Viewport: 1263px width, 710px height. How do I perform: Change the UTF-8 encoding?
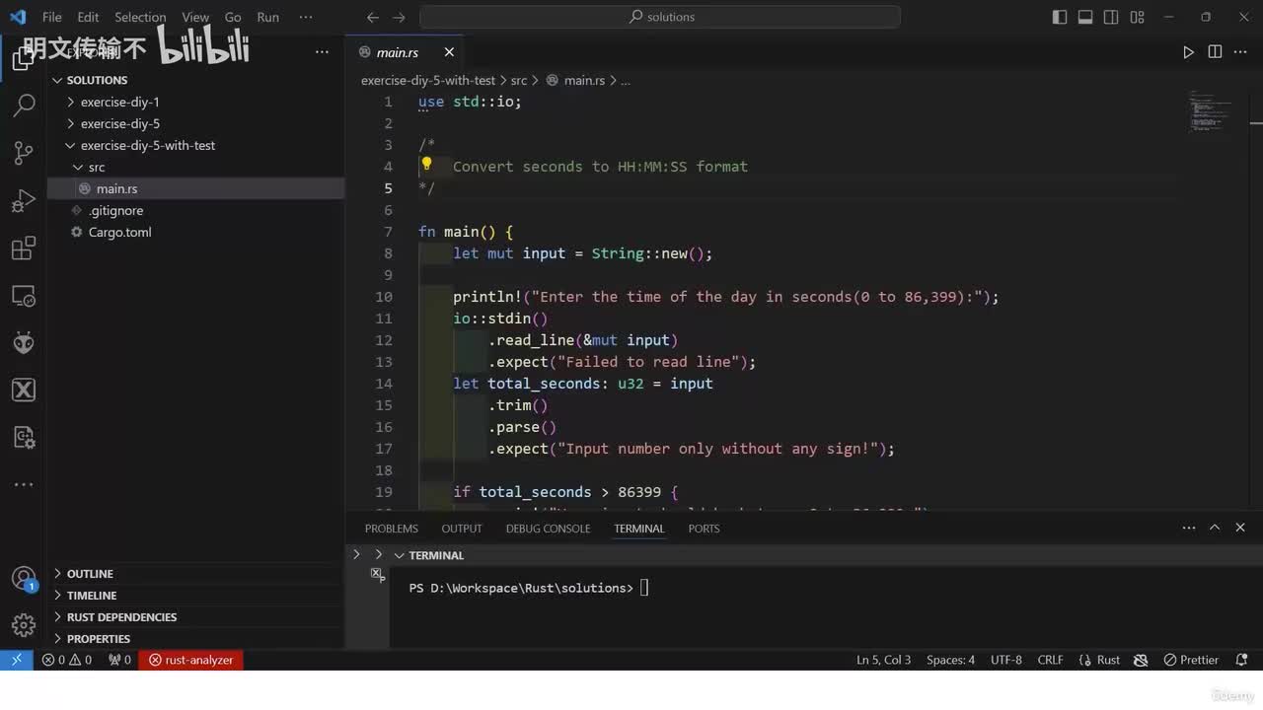point(1006,660)
